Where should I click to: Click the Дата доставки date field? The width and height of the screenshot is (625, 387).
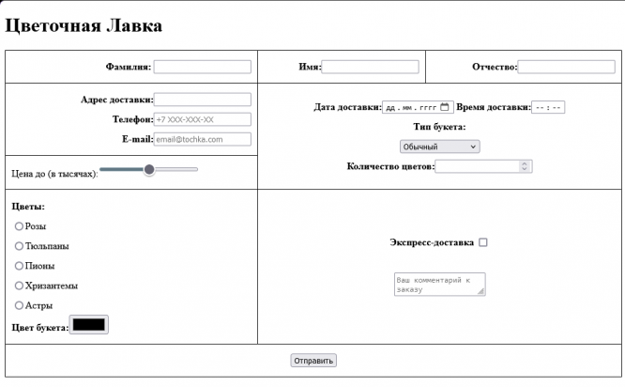tap(418, 107)
